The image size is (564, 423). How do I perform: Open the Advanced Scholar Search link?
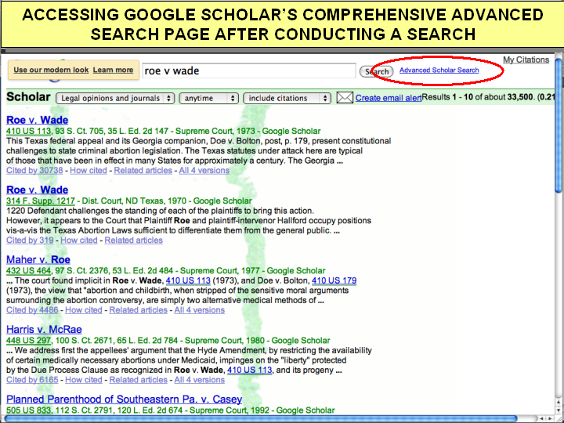[x=439, y=70]
